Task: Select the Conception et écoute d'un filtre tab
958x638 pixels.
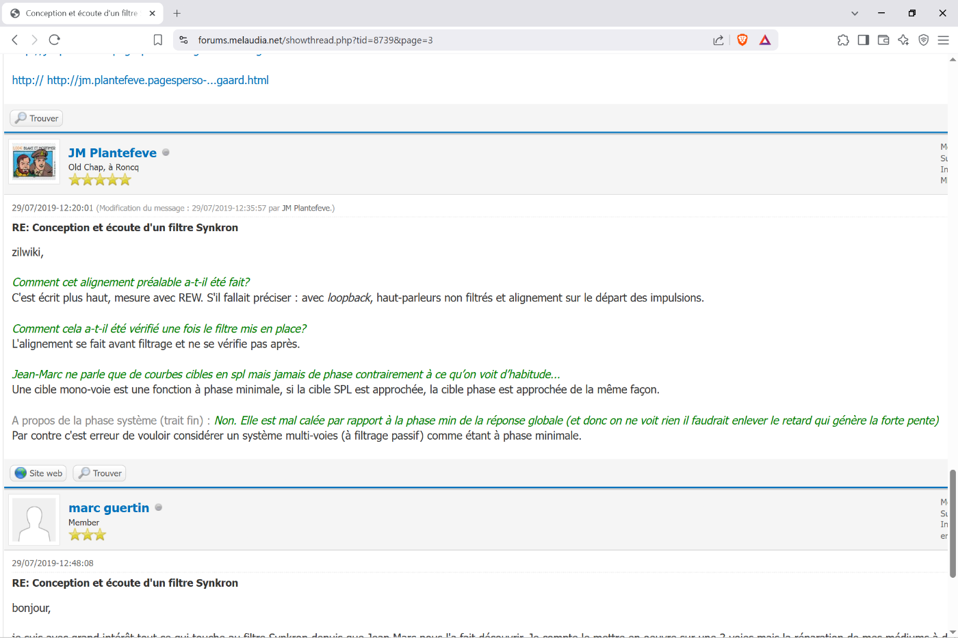Action: 82,13
